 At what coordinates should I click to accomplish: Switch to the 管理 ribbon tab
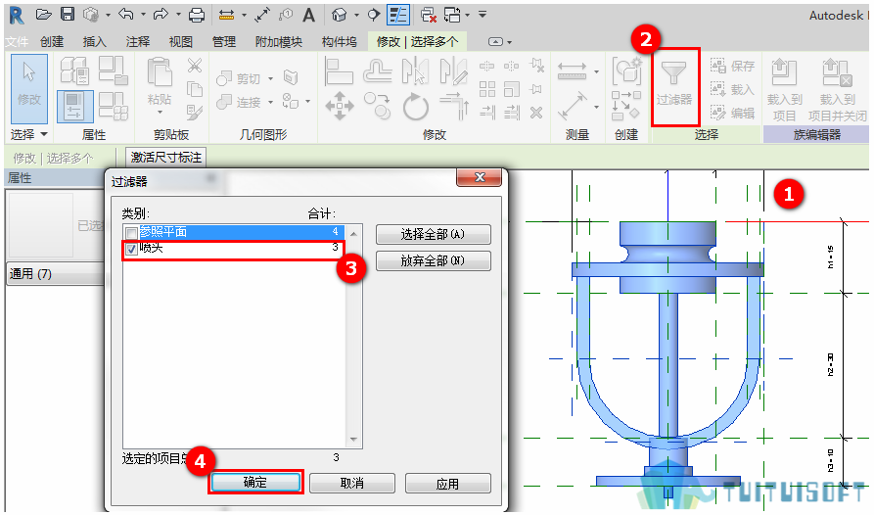coord(224,42)
